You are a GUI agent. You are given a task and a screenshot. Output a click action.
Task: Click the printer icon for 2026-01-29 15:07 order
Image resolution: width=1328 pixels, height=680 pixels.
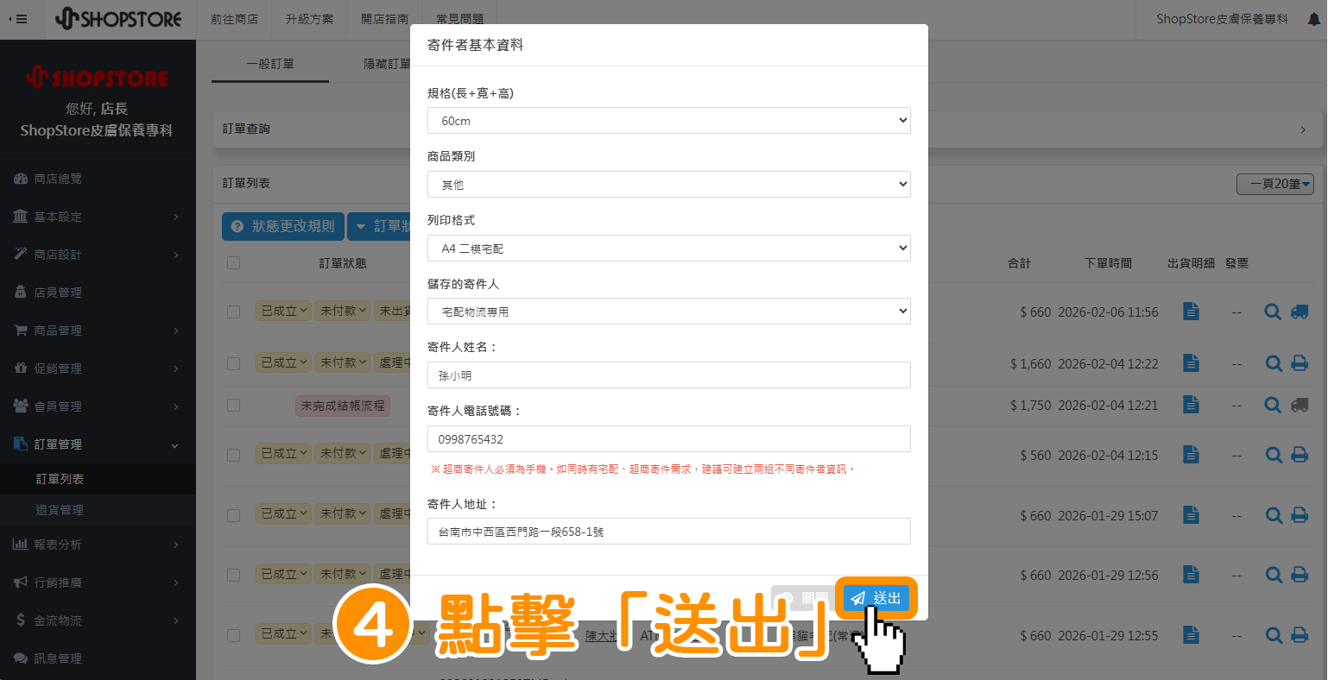pyautogui.click(x=1299, y=515)
